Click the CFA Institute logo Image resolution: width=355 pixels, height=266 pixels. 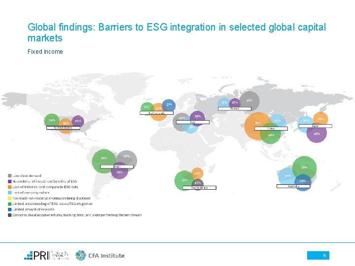pos(100,255)
